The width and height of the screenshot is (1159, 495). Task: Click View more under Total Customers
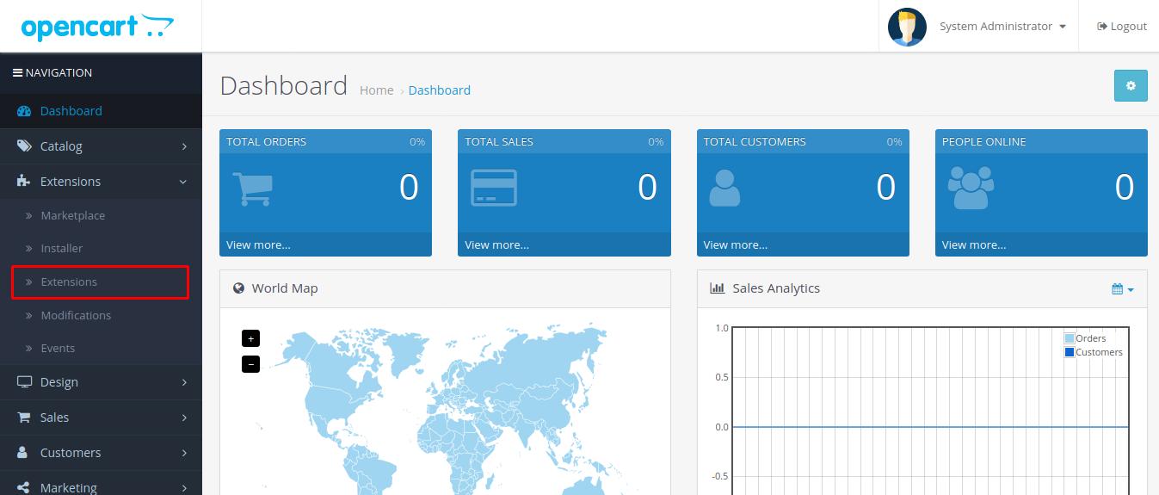coord(735,245)
